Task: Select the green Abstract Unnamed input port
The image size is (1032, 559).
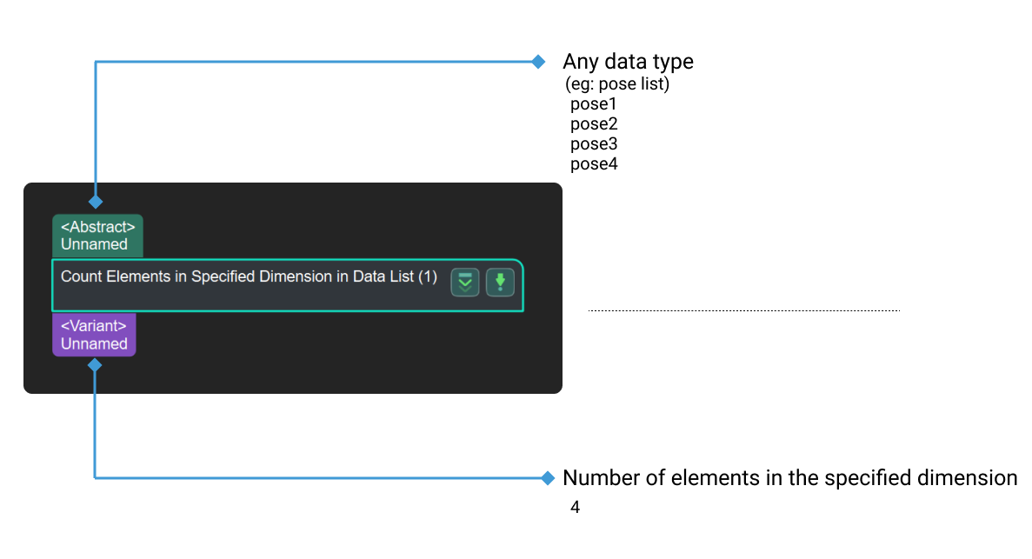Action: click(97, 235)
